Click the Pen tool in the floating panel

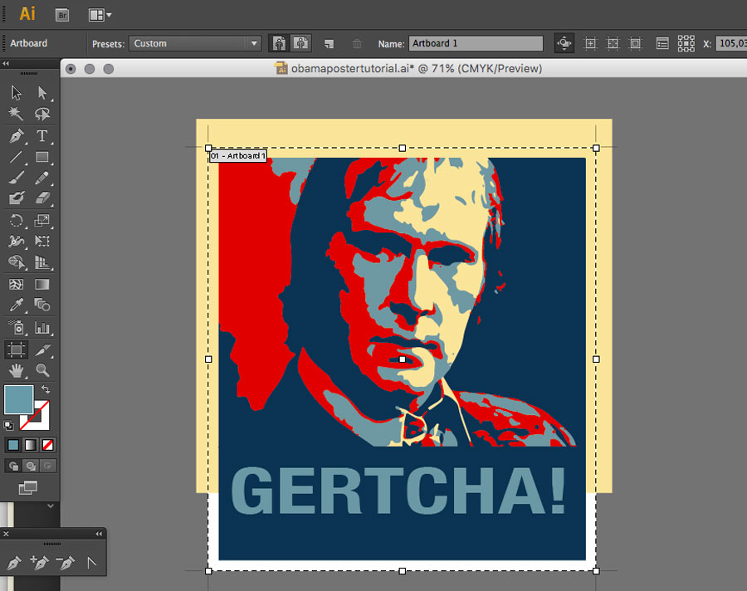pos(13,563)
